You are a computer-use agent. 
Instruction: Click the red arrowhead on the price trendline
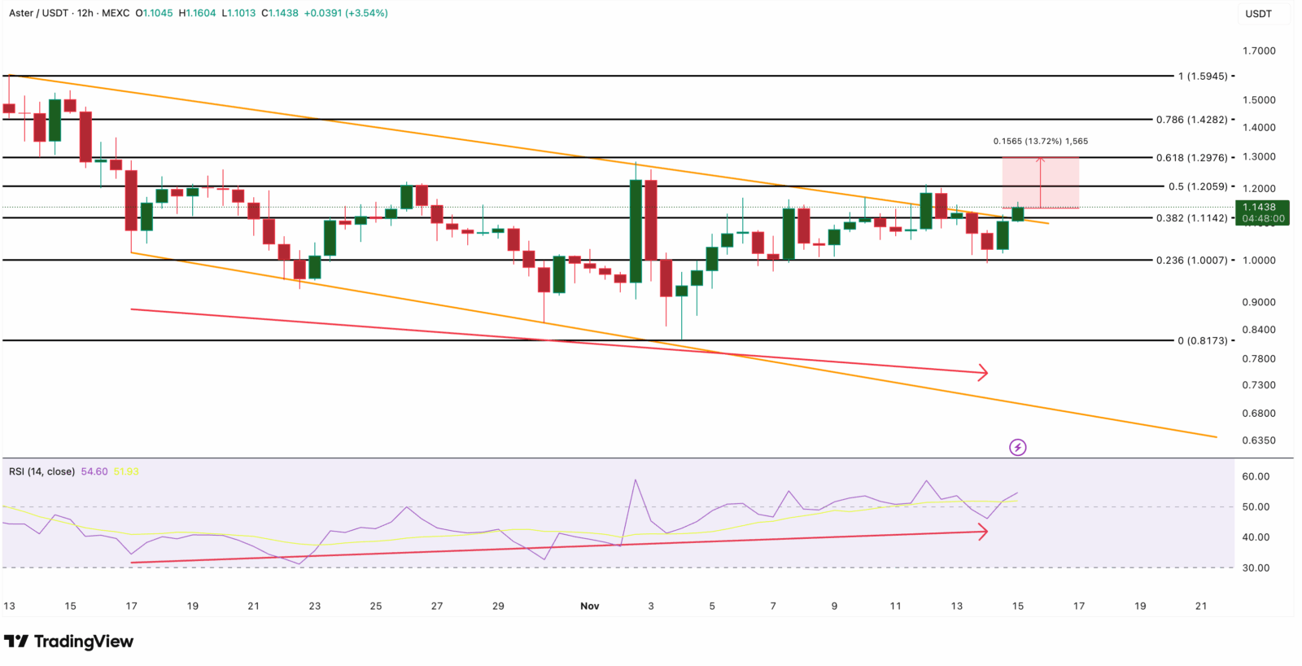point(984,373)
